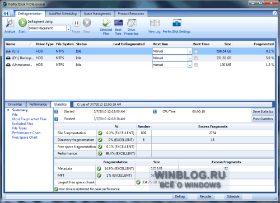Sort by Fragmented column header

point(254,44)
